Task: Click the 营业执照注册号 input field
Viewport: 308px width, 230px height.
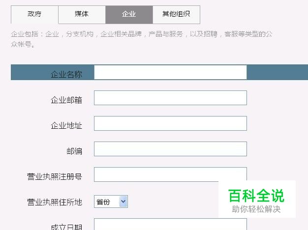Action: tap(170, 174)
